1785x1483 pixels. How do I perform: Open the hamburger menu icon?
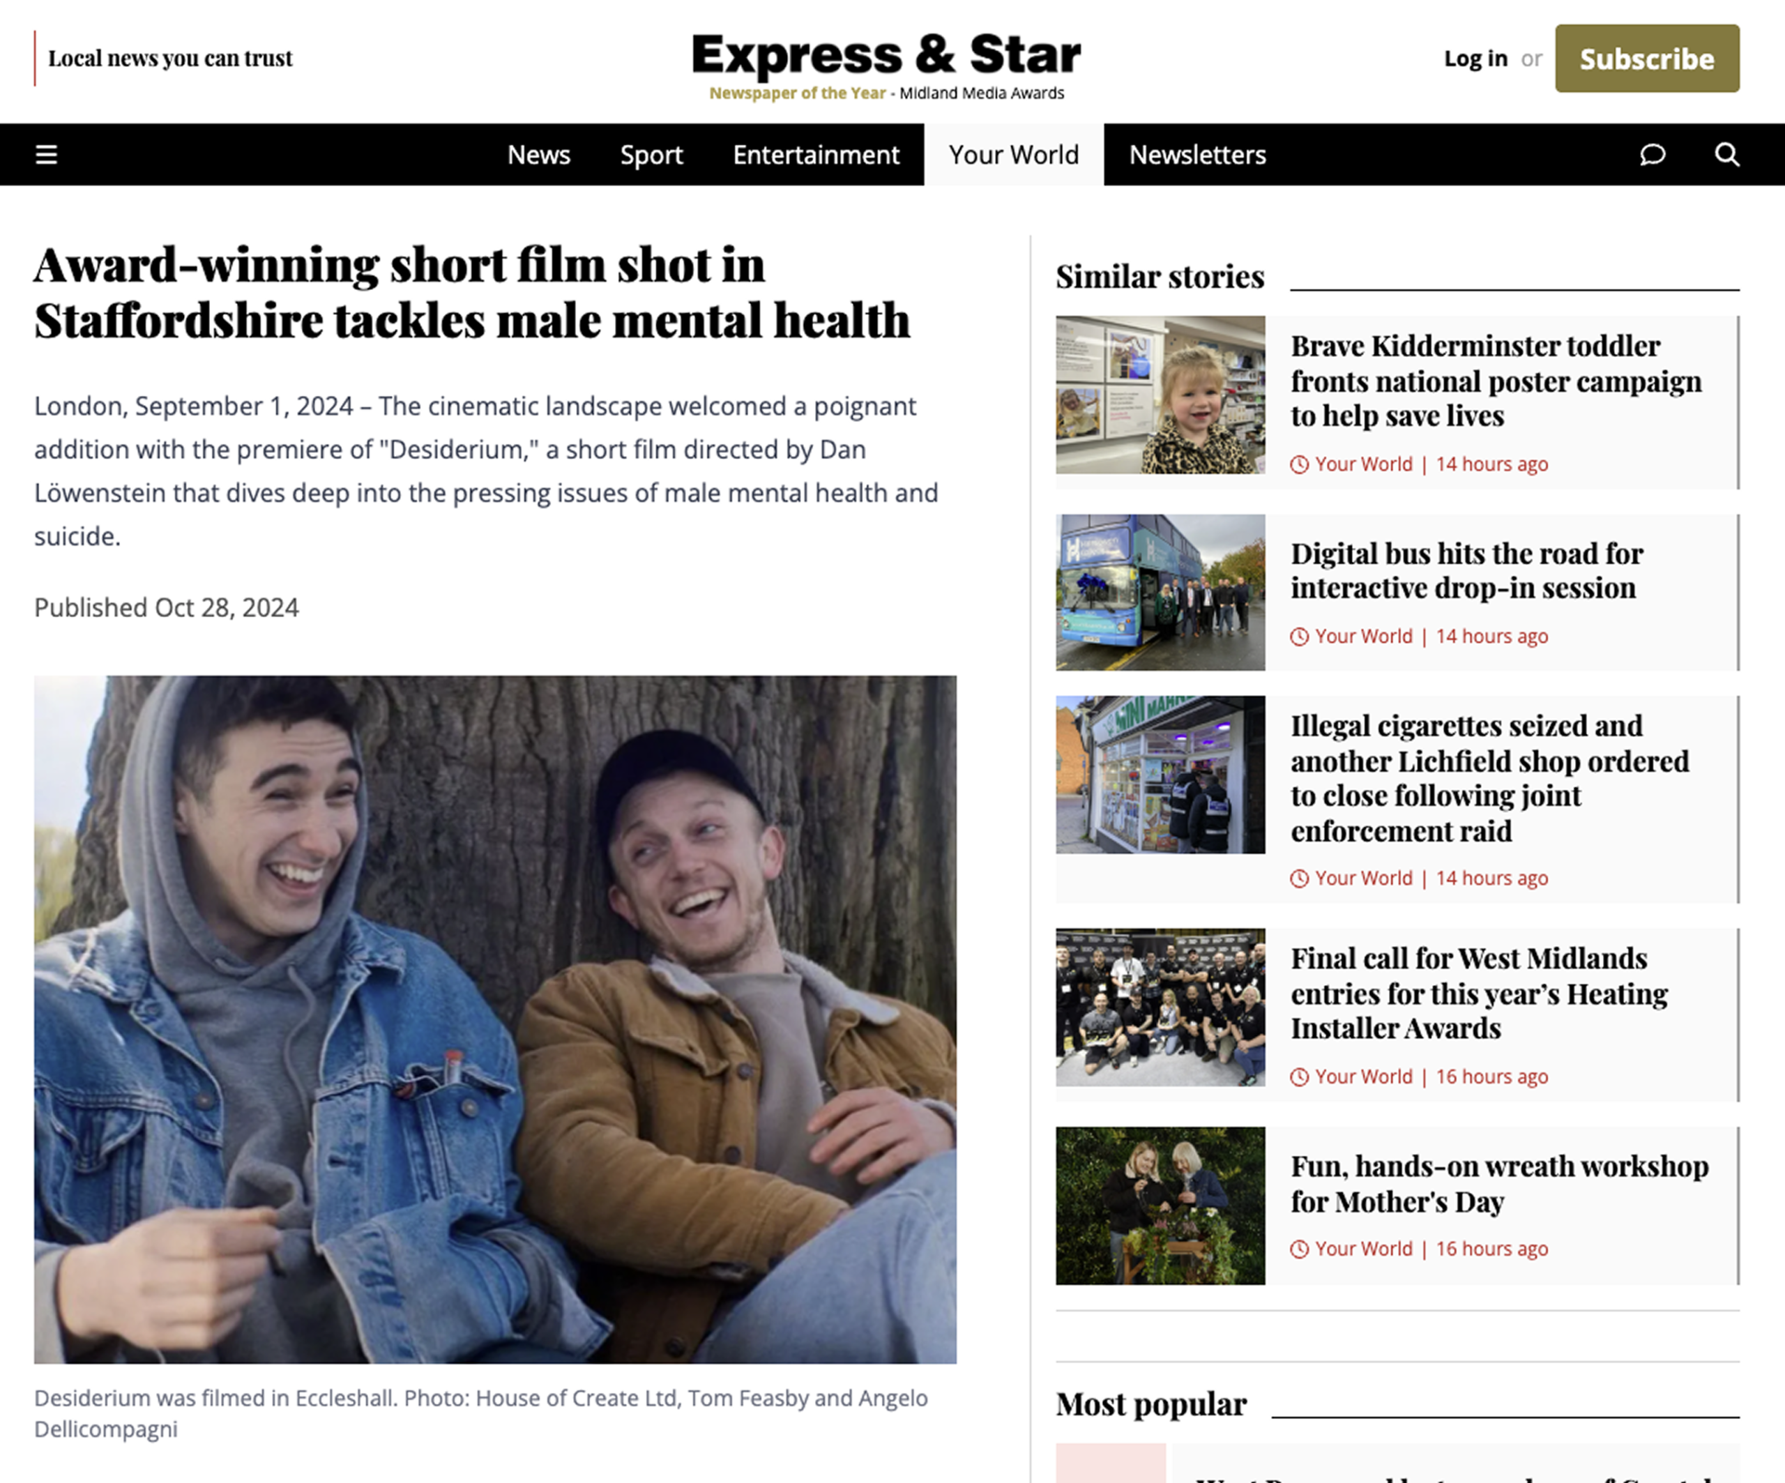(47, 155)
